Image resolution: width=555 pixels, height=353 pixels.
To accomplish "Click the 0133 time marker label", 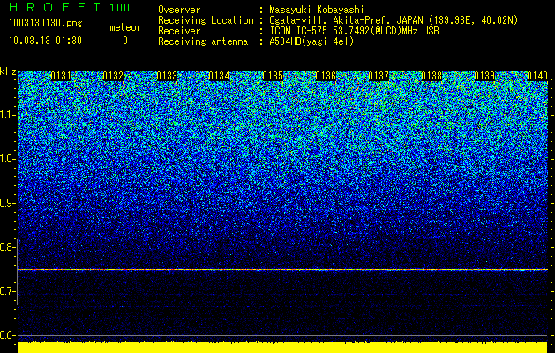I will (167, 76).
